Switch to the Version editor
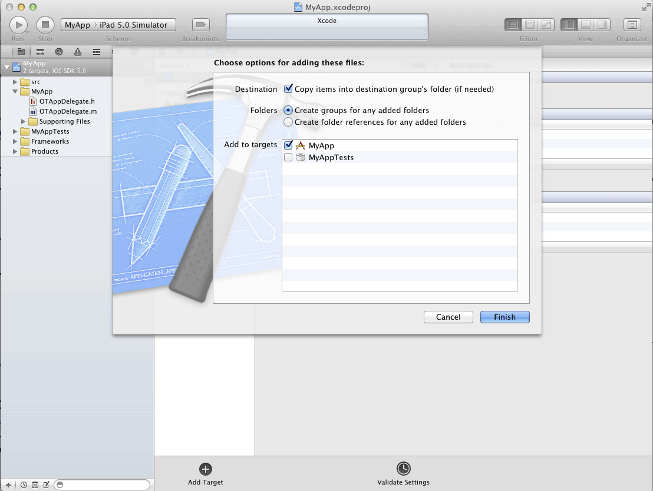The width and height of the screenshot is (653, 491). 546,25
